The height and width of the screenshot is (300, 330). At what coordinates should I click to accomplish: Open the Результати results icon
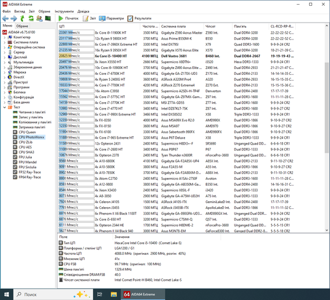[130, 19]
